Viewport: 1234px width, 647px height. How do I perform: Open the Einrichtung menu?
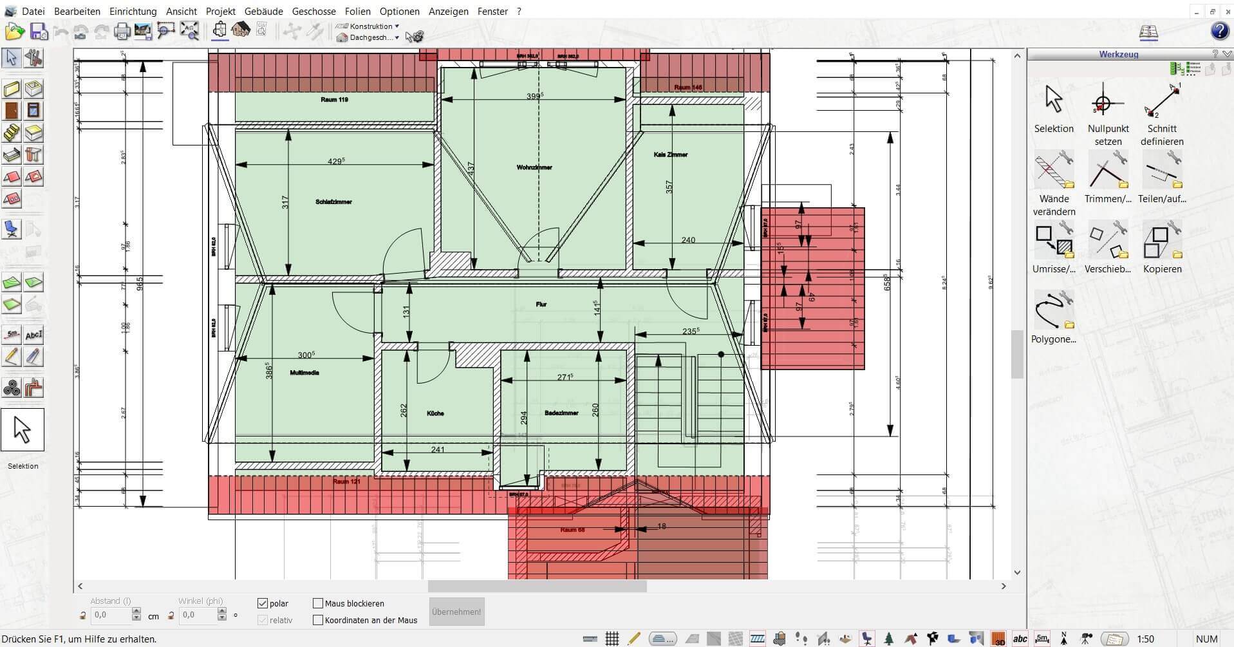coord(133,12)
